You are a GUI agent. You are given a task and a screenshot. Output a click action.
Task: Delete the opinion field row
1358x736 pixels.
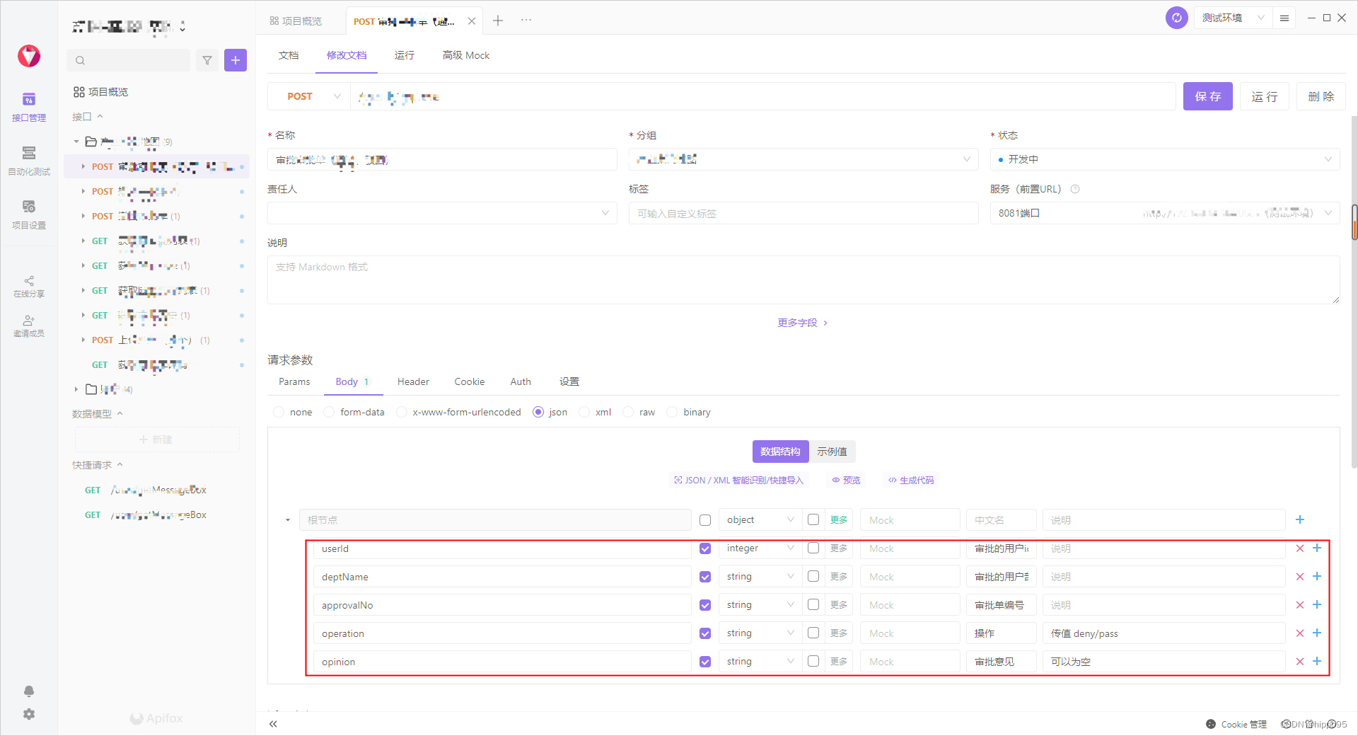[1300, 662]
